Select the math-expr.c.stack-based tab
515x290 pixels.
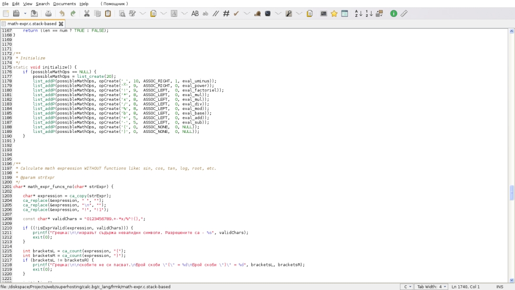[32, 24]
